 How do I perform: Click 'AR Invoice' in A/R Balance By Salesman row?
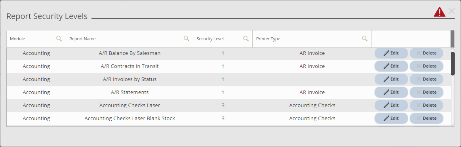(312, 53)
